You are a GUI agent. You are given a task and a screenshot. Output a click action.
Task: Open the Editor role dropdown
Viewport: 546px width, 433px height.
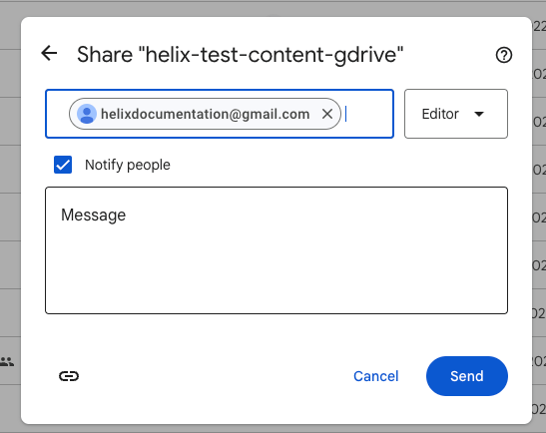pyautogui.click(x=456, y=114)
